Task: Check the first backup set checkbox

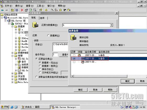Action: pos(74,55)
